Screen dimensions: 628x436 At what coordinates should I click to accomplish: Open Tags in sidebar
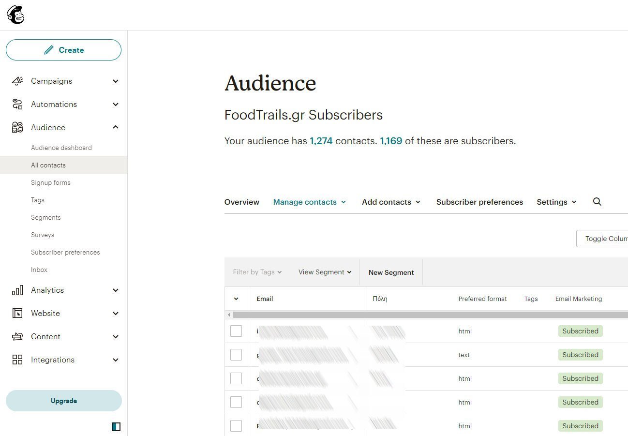[x=38, y=200]
